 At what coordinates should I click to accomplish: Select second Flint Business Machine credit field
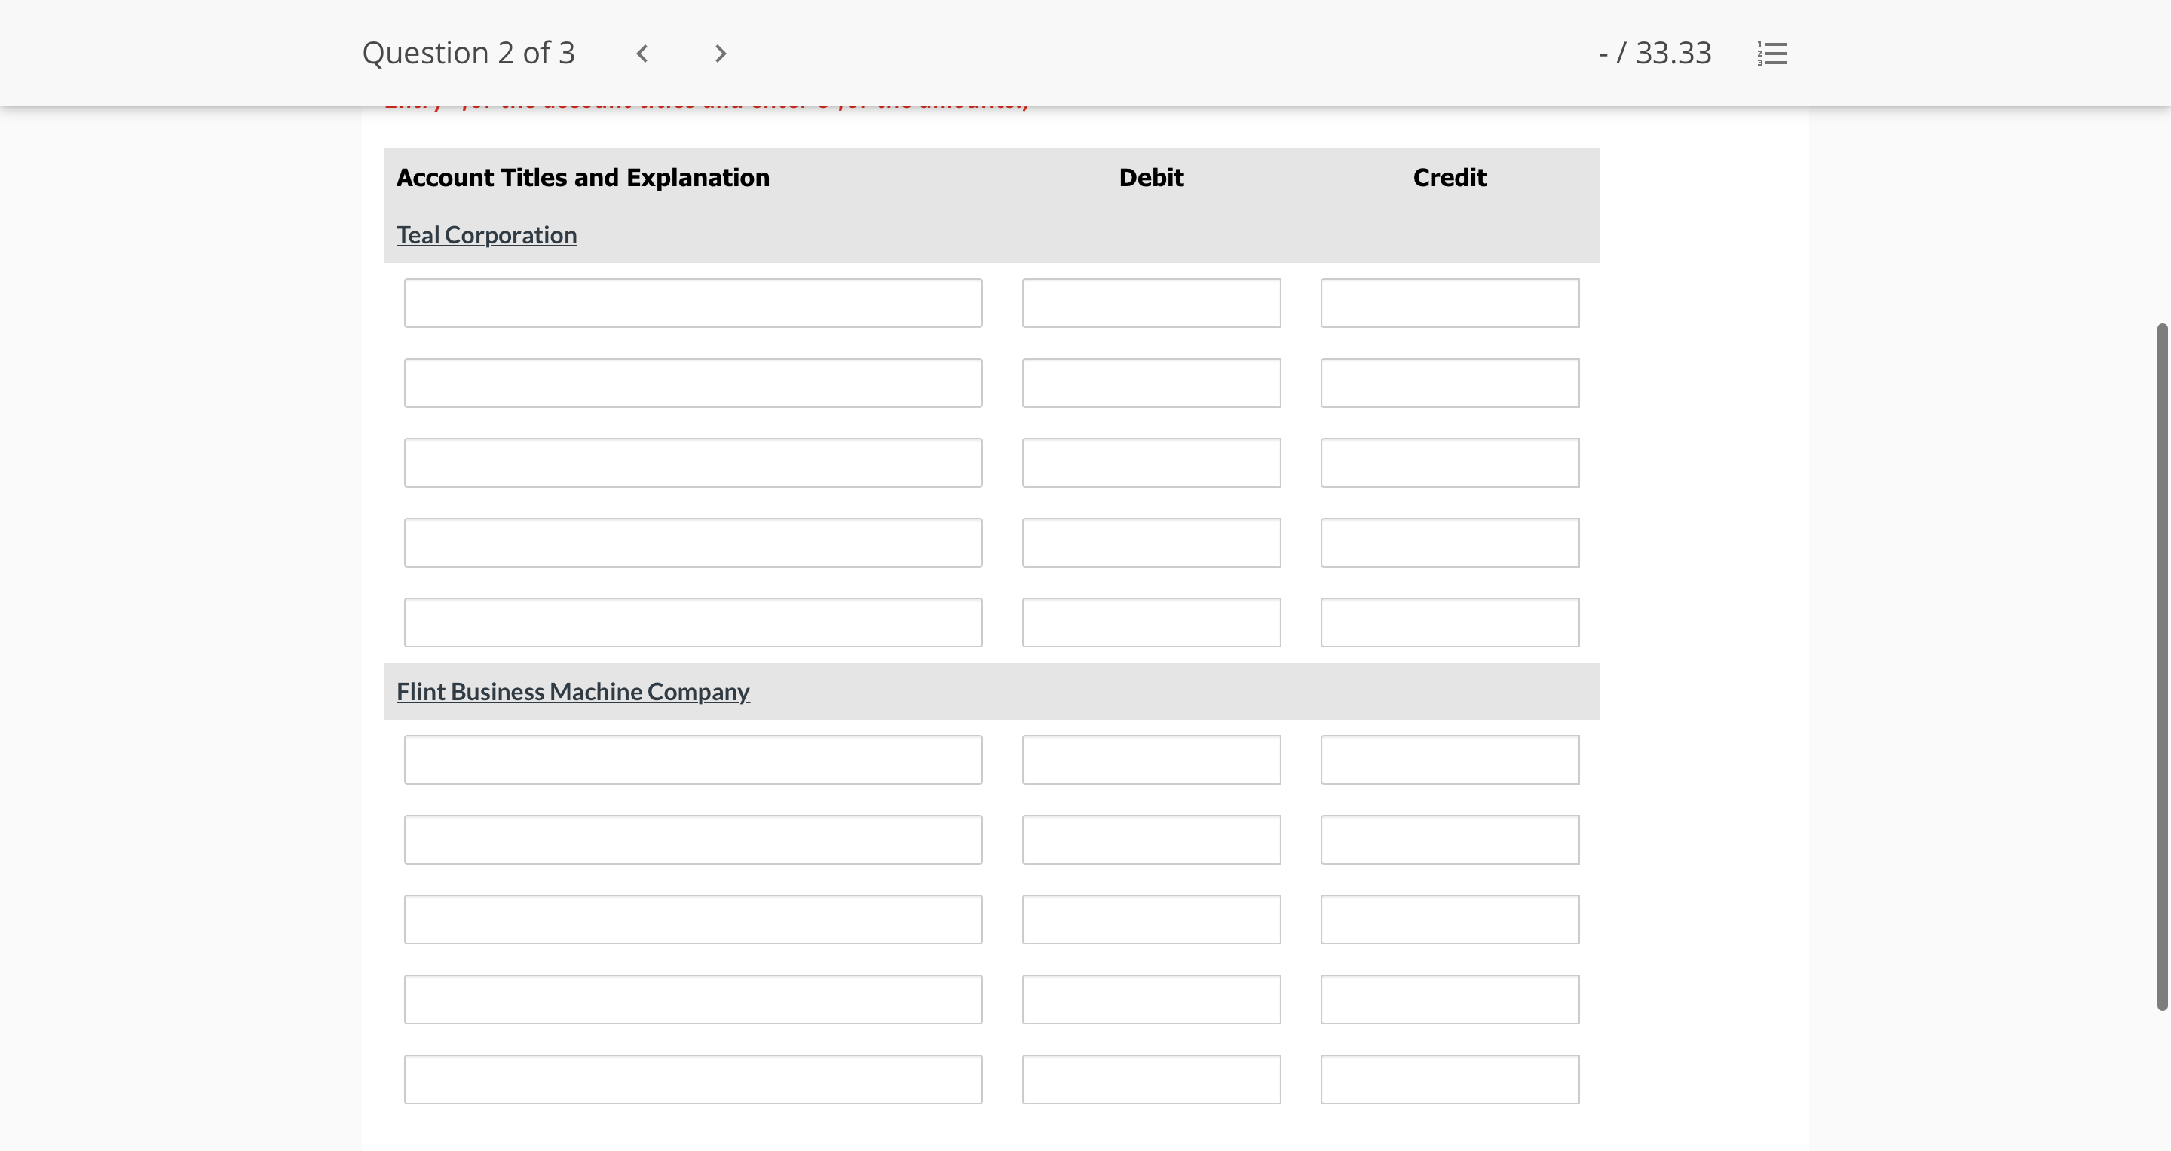pyautogui.click(x=1450, y=839)
